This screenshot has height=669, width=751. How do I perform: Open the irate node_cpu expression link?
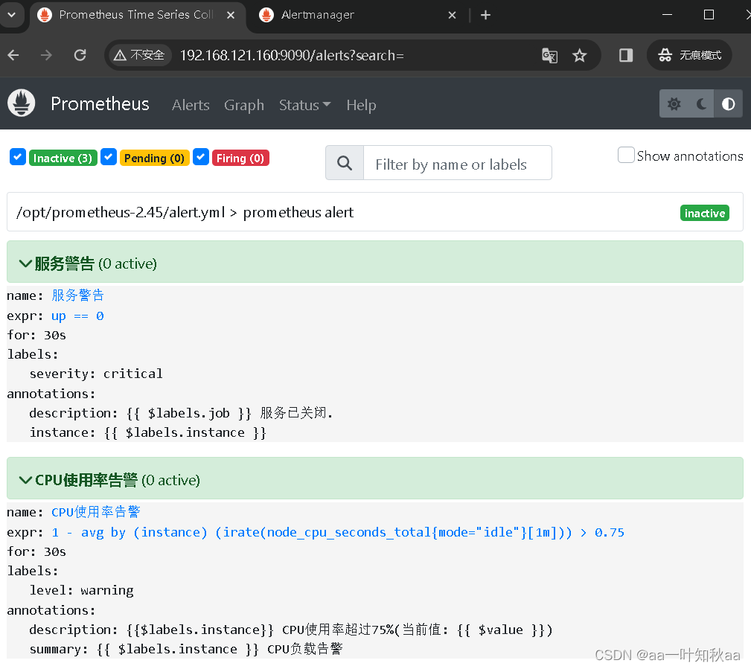click(x=338, y=533)
